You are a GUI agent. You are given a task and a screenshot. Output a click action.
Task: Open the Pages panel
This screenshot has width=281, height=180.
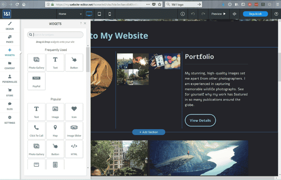[9, 39]
